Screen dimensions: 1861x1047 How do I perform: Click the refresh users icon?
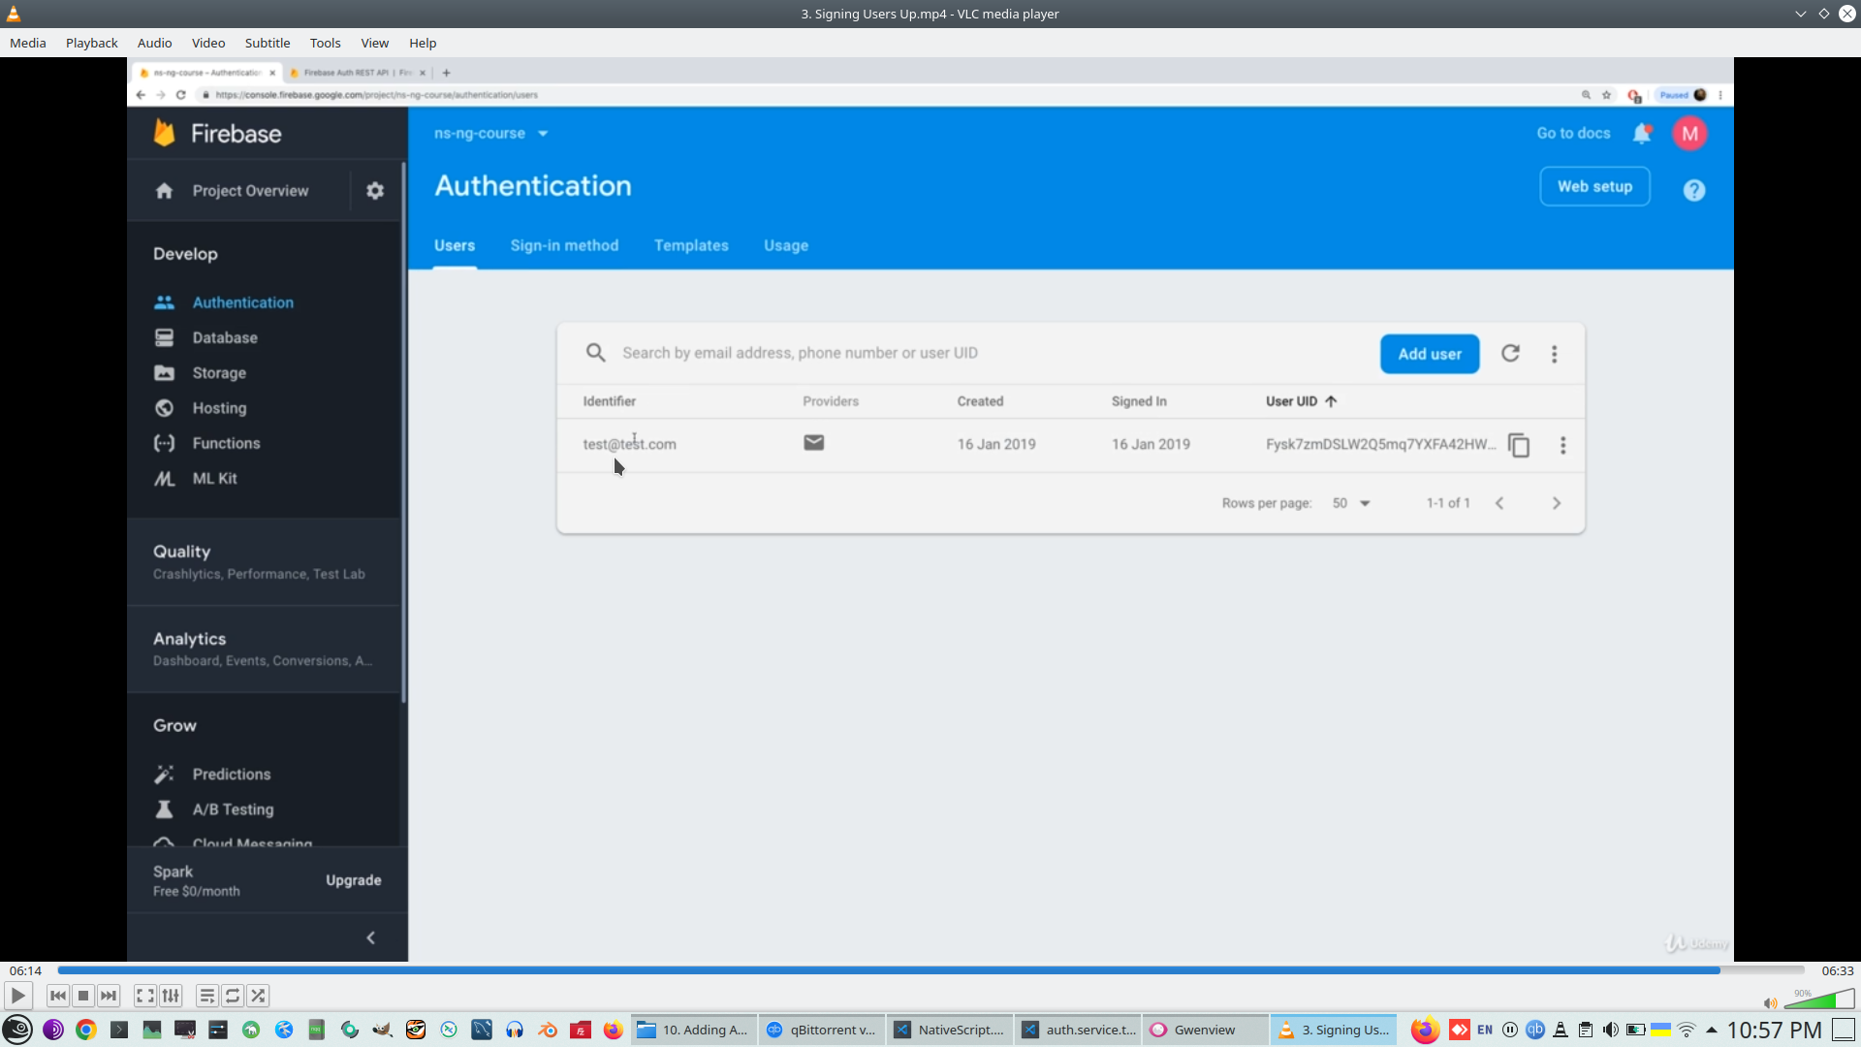click(x=1510, y=354)
